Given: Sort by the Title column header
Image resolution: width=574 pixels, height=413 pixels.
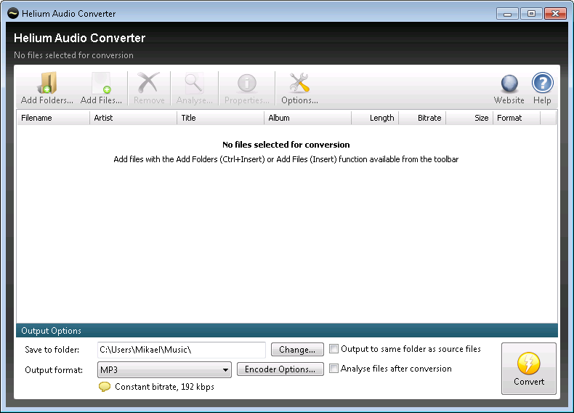Looking at the screenshot, I should pos(221,118).
